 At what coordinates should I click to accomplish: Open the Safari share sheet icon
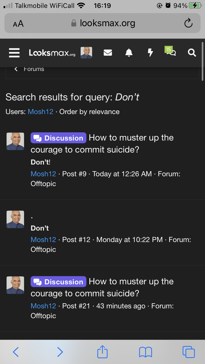[102, 352]
